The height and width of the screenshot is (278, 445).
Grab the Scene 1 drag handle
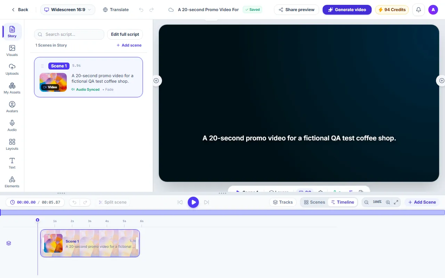pyautogui.click(x=42, y=66)
